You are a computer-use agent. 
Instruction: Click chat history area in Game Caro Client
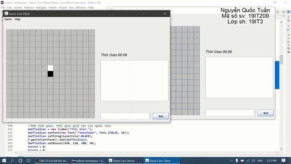[x=135, y=81]
